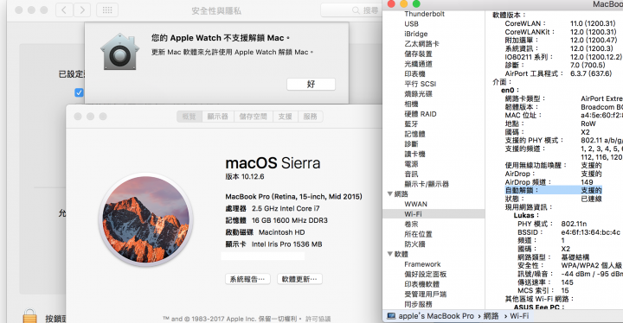623x323 pixels.
Task: Select 電源 in the sidebar
Action: click(411, 164)
